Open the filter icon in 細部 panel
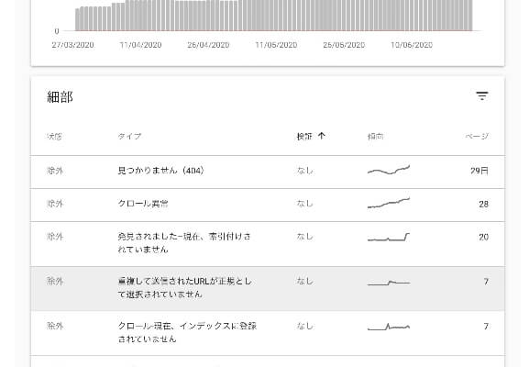This screenshot has width=529, height=367. tap(481, 96)
